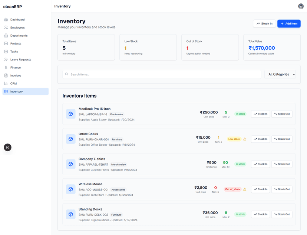Image resolution: width=307 pixels, height=235 pixels.
Task: Click the Low stock status badge
Action: 234,139
